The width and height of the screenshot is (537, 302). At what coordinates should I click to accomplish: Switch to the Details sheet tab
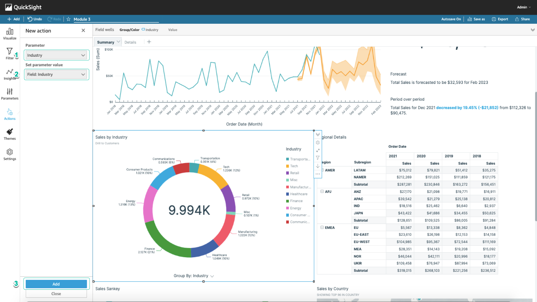(x=130, y=42)
